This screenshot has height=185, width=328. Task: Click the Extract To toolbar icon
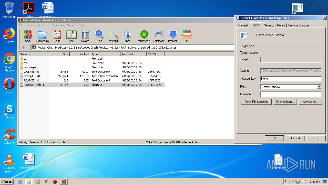42,36
